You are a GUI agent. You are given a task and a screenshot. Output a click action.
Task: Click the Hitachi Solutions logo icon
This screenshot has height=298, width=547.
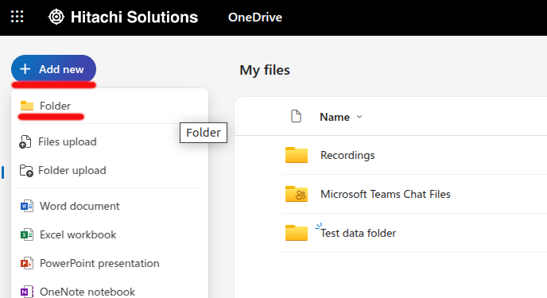pos(56,17)
